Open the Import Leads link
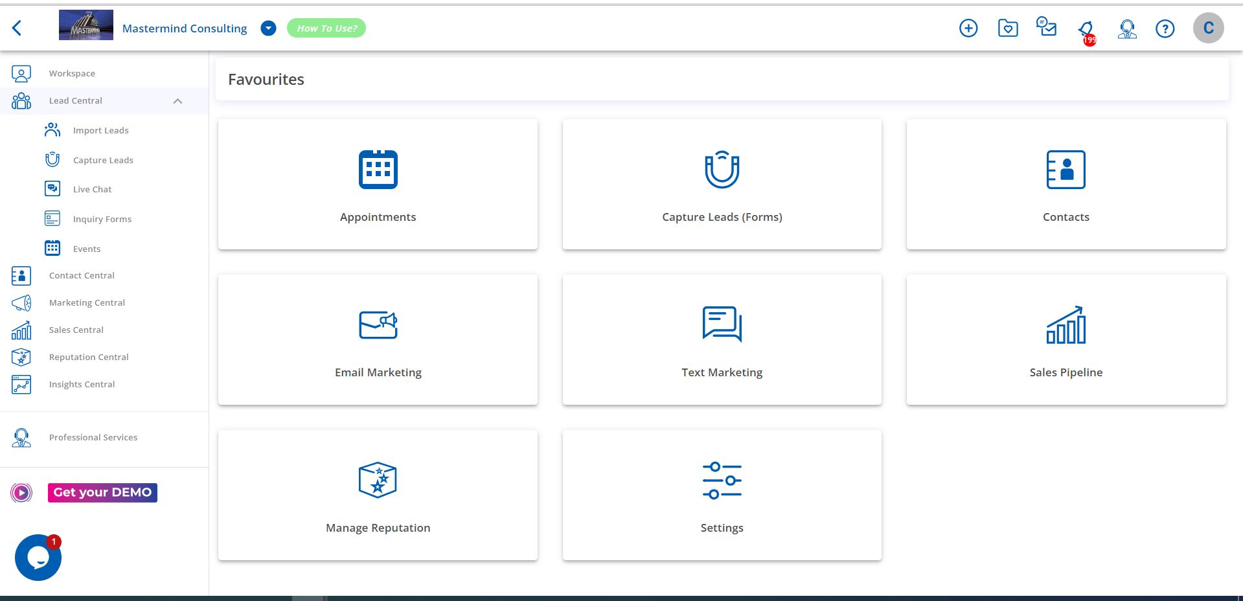Viewport: 1243px width, 601px height. [x=101, y=130]
